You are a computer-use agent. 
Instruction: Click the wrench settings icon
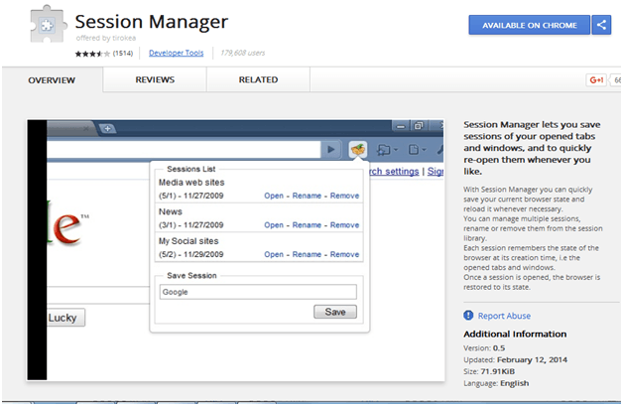click(x=439, y=150)
